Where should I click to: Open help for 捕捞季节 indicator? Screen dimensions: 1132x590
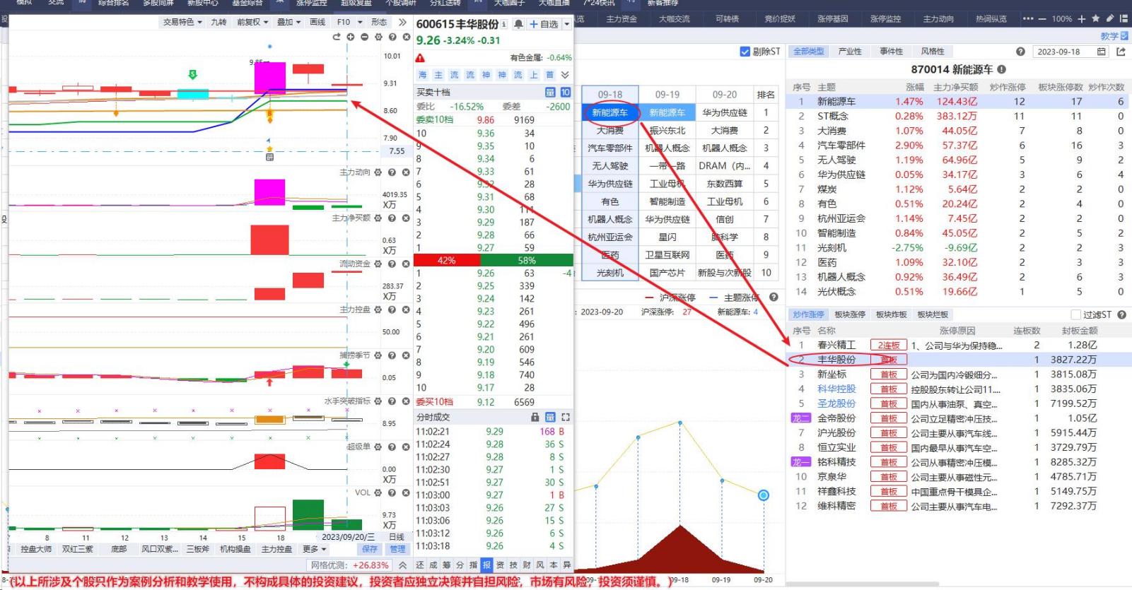392,355
